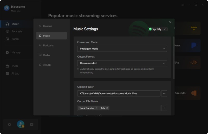This screenshot has height=134, width=208.
Task: Click the Output Folder path field
Action: [x=119, y=93]
